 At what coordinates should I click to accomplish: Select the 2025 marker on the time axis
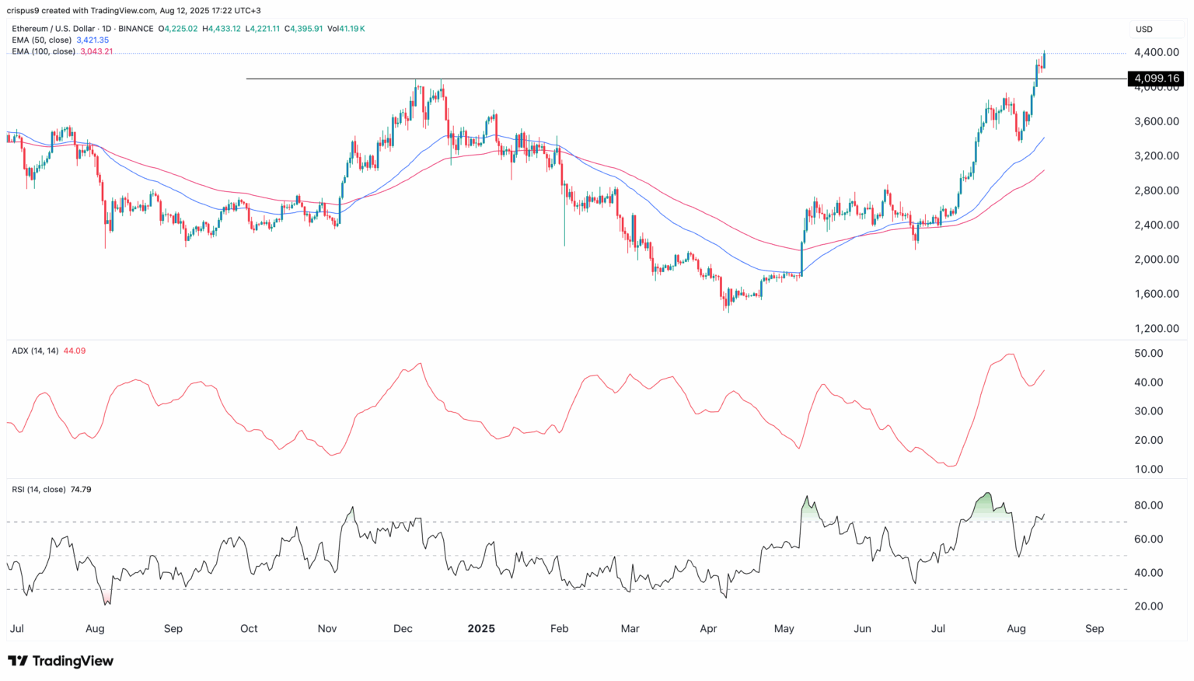pos(480,628)
